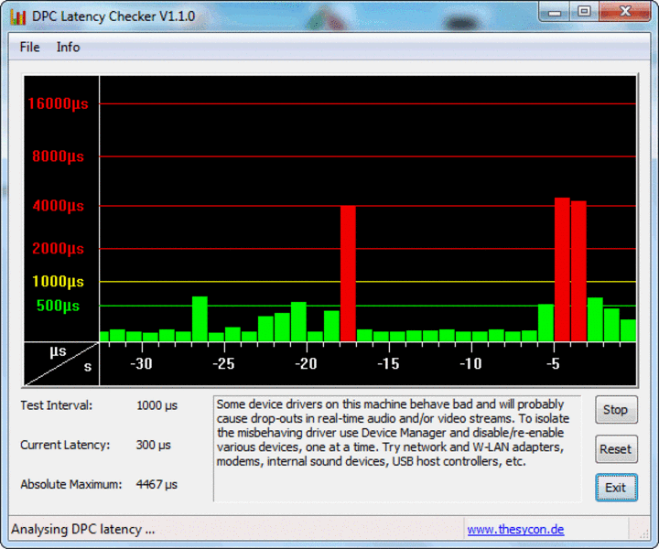The image size is (659, 549).
Task: Click the Current Latency value 300 µs
Action: (154, 445)
